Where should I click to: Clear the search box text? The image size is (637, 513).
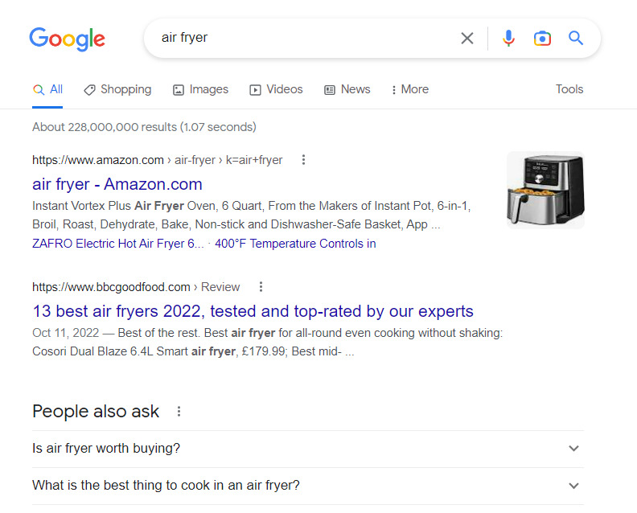(467, 38)
